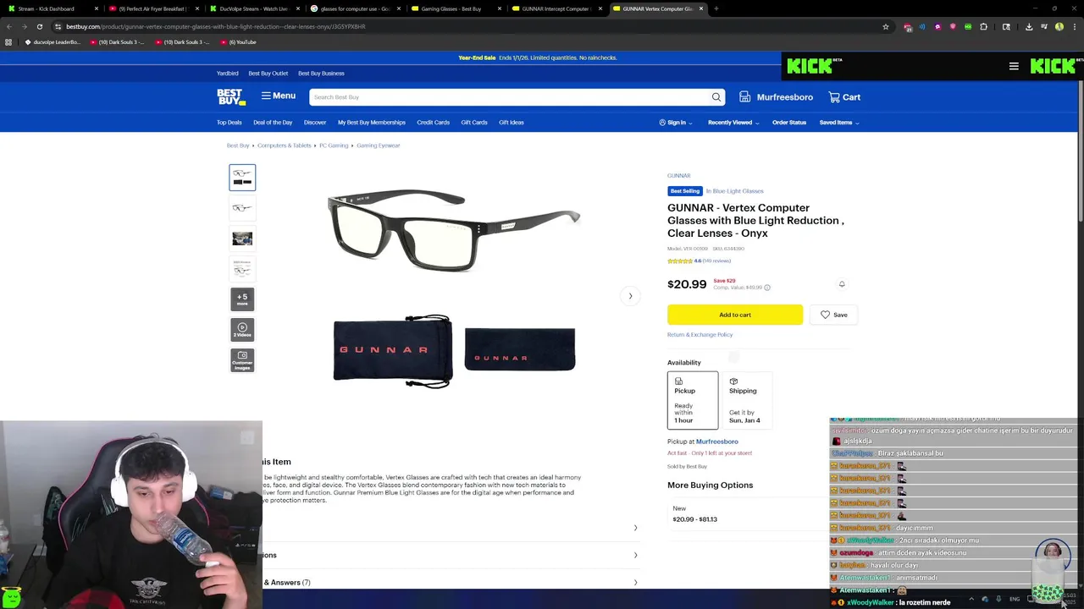Open the In Blue Light Glasses link
1084x609 pixels.
pyautogui.click(x=734, y=191)
